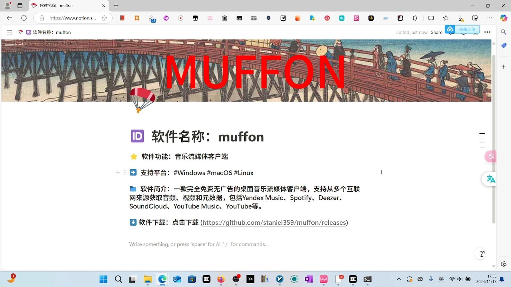Open the sidebar settings gear icon
Viewport: 511px width, 287px height.
[x=504, y=264]
